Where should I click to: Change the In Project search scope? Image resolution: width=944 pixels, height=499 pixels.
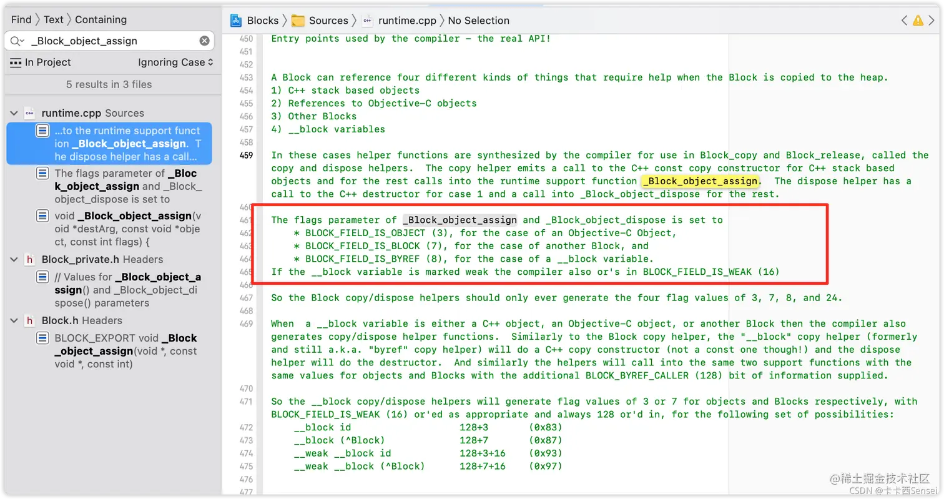[x=41, y=62]
